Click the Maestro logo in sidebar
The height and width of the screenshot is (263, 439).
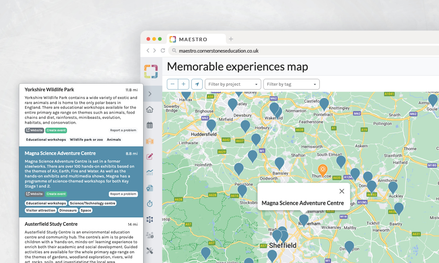coord(151,71)
